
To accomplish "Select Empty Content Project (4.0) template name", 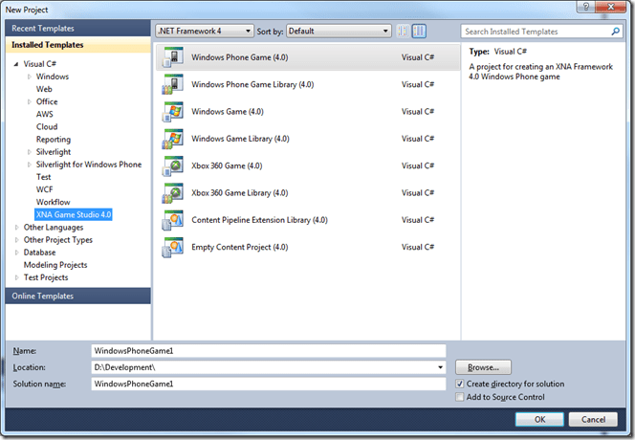I will [x=240, y=247].
